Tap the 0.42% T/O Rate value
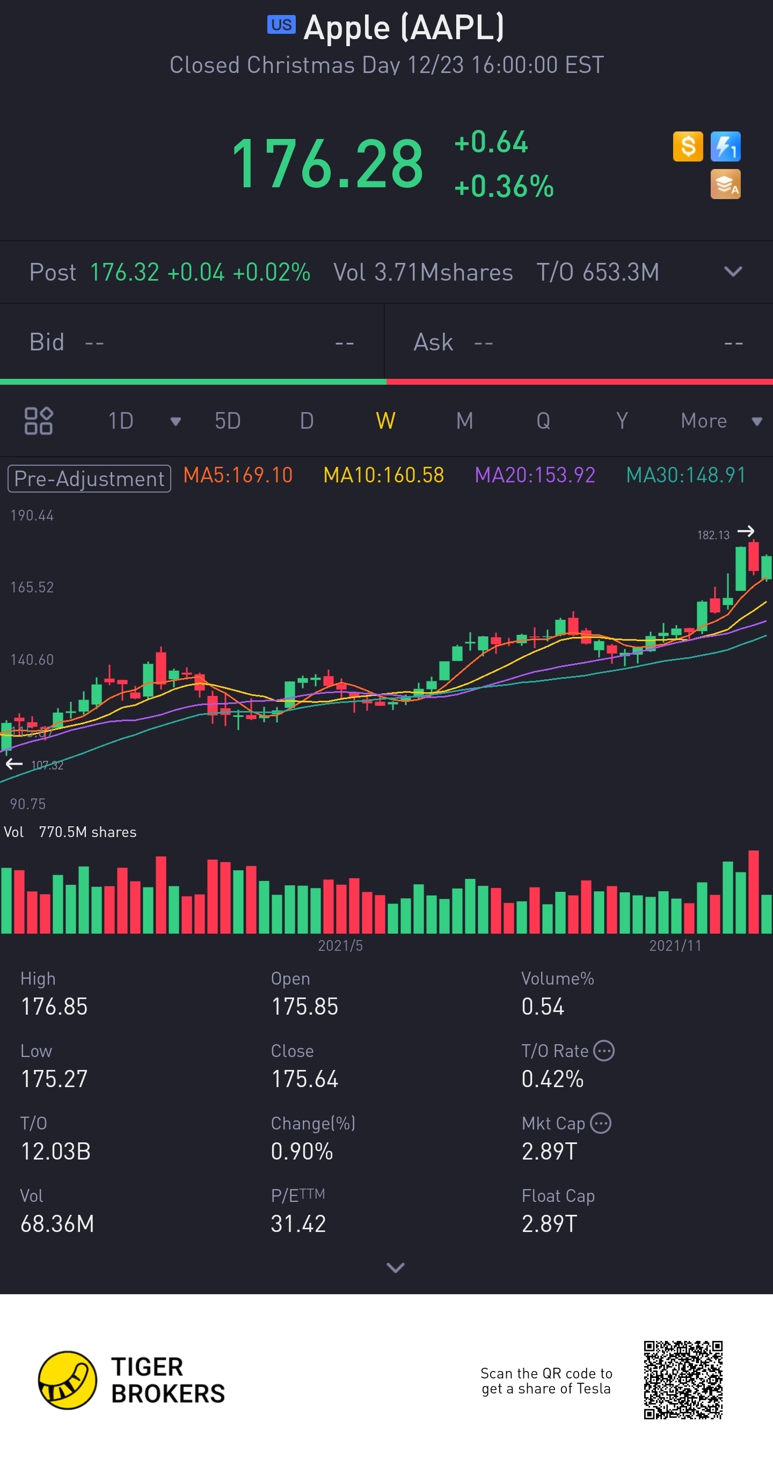The width and height of the screenshot is (773, 1467). click(x=552, y=1079)
